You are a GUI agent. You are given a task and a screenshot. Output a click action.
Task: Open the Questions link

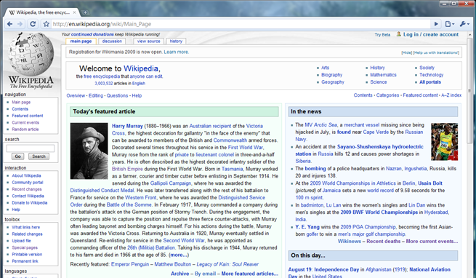[117, 95]
